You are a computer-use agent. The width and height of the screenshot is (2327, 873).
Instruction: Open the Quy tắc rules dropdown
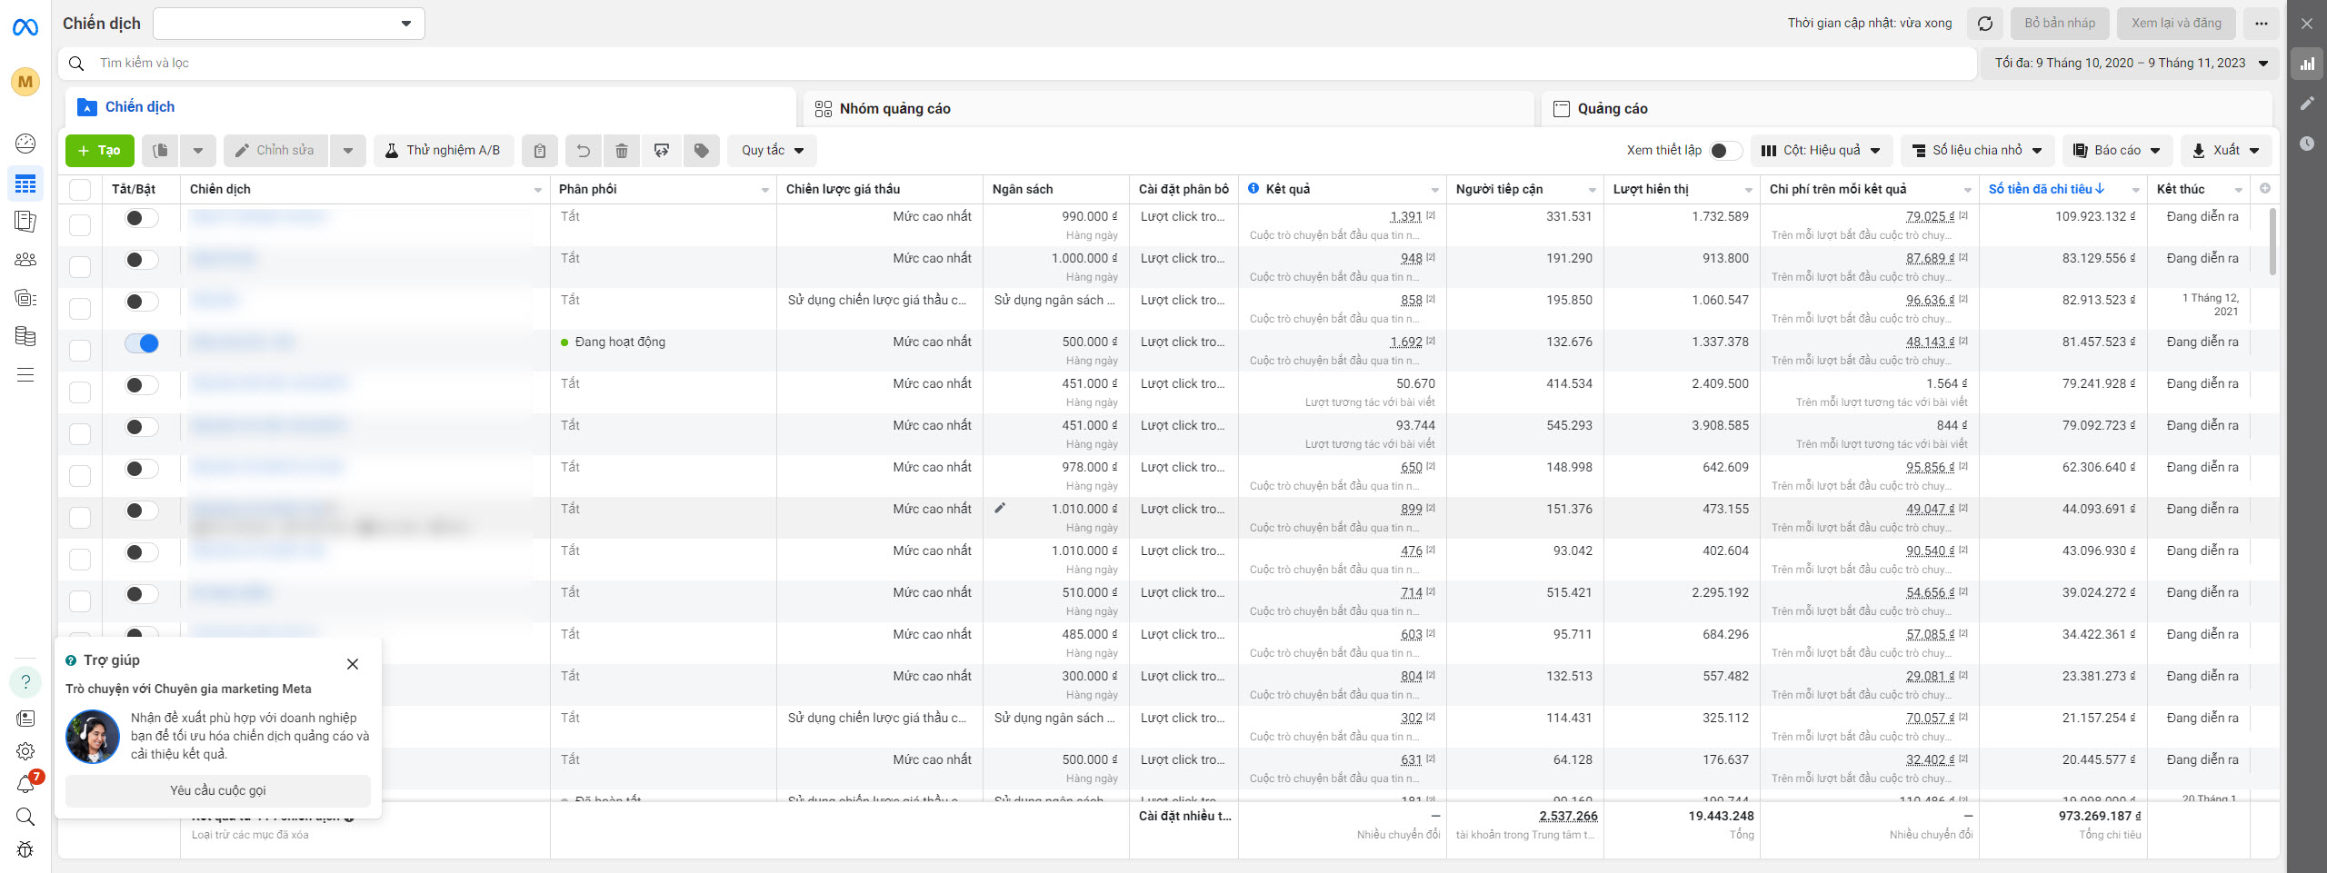click(x=772, y=151)
